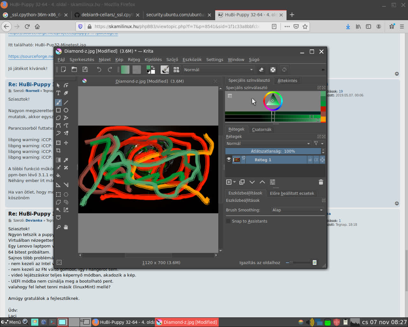Viewport: 408px width, 327px height.
Task: Open the Réteg menu
Action: coord(134,59)
